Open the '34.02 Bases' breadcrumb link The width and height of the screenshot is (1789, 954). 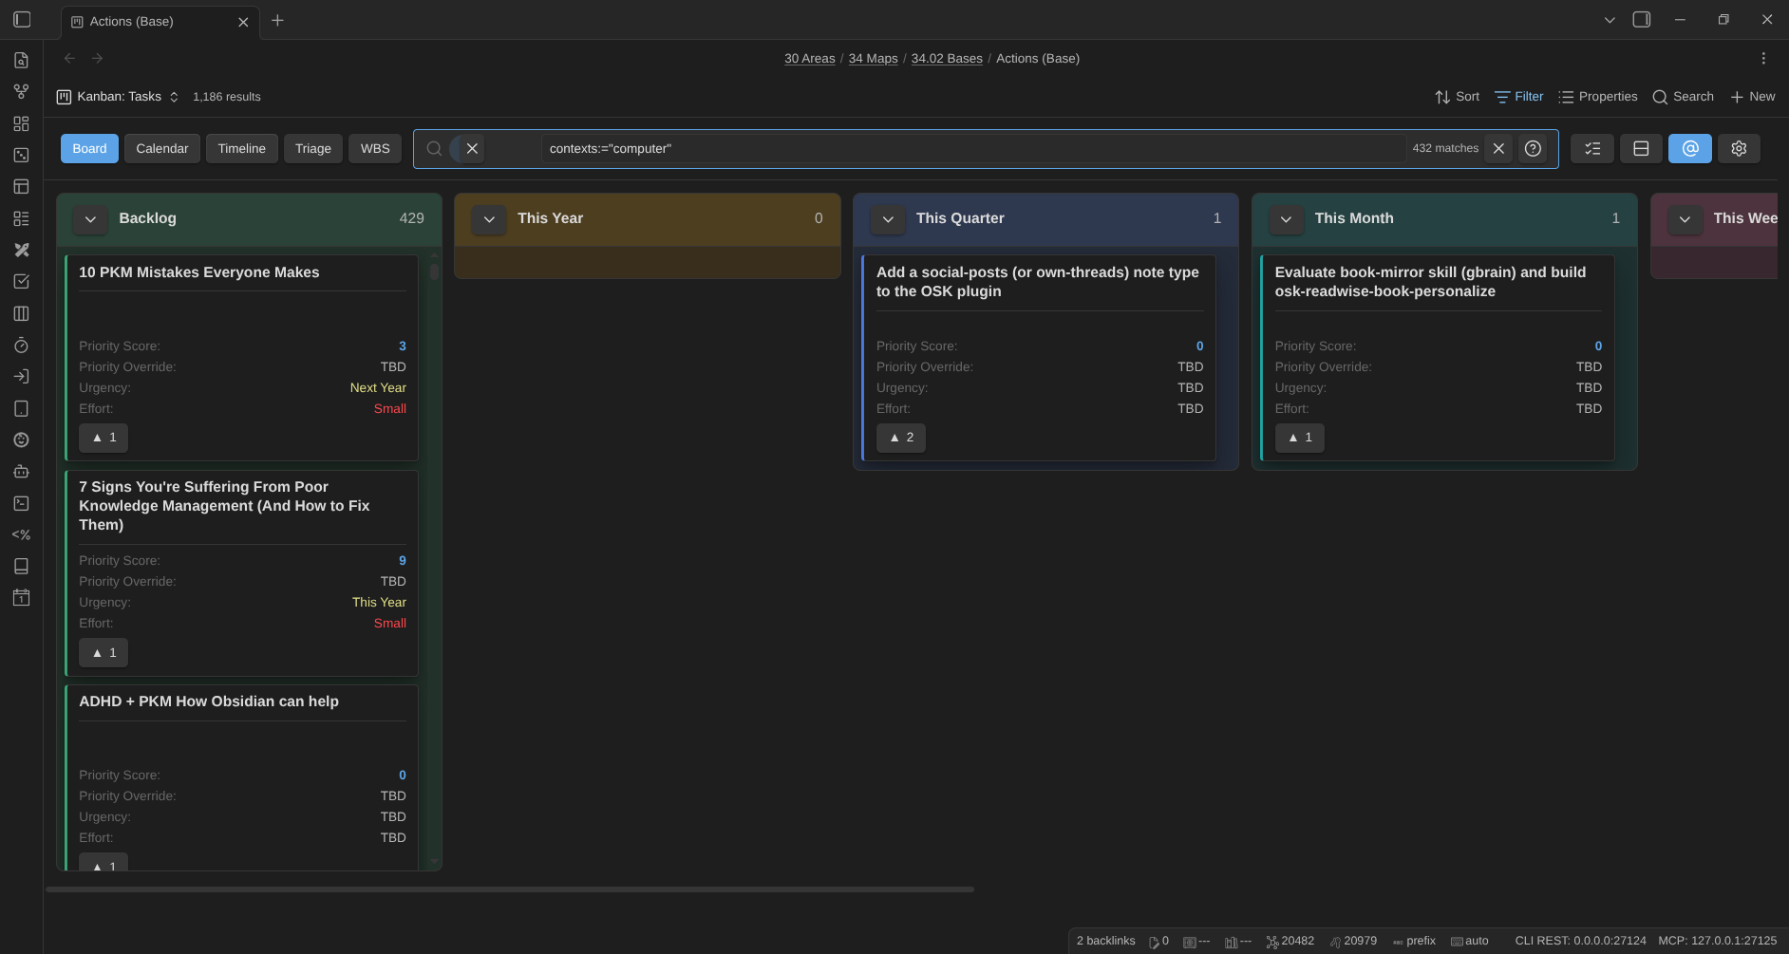click(x=947, y=59)
